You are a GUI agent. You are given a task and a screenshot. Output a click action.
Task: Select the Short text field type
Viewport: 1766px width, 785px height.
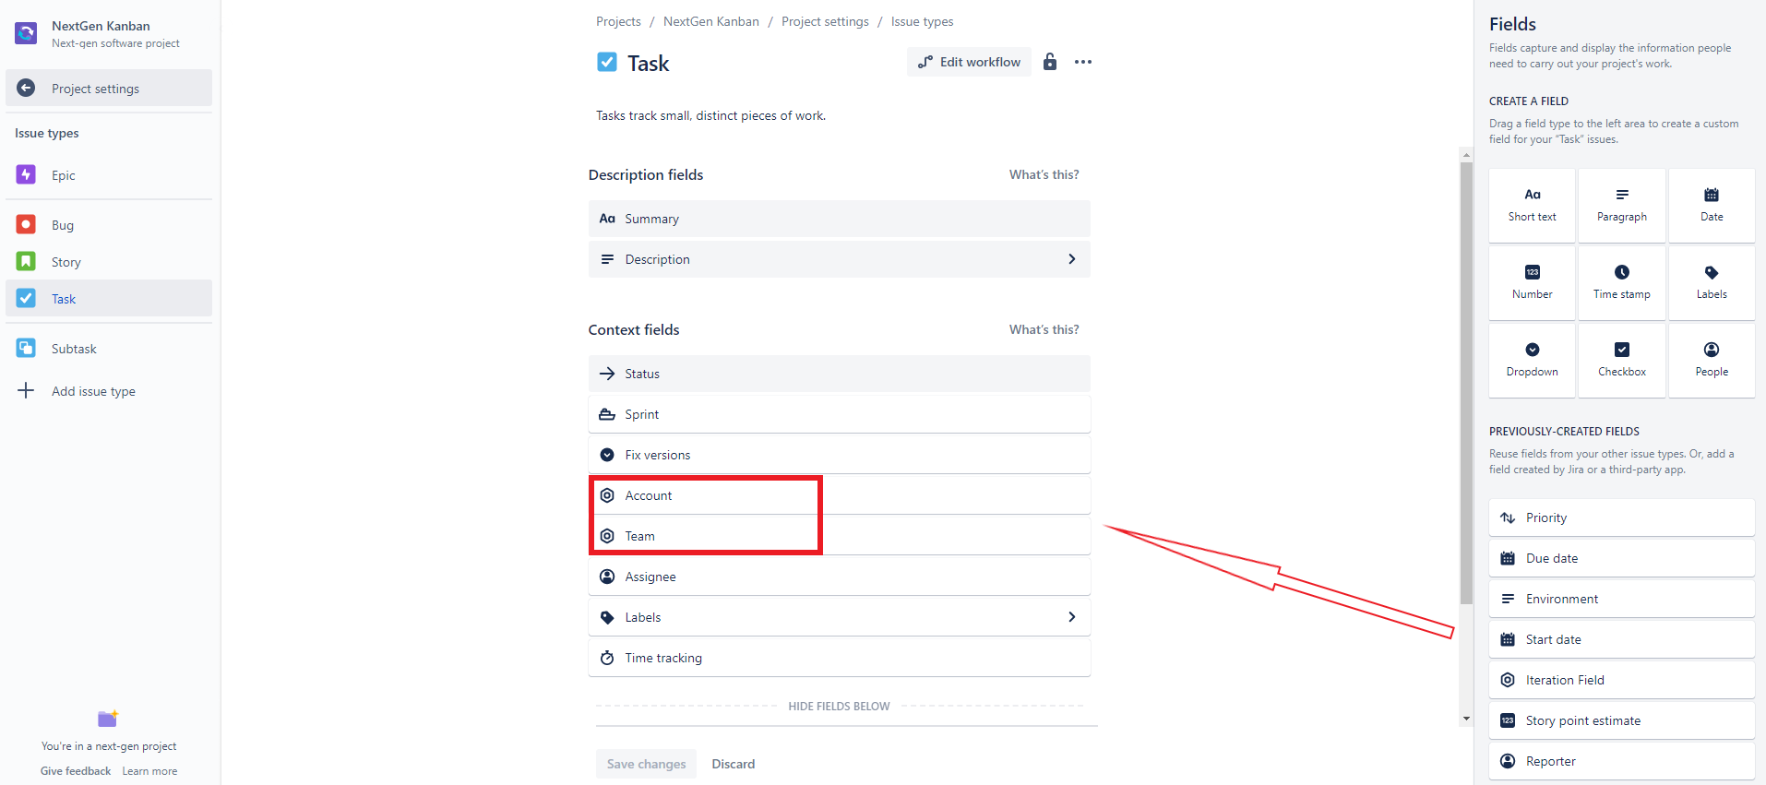[x=1532, y=205]
